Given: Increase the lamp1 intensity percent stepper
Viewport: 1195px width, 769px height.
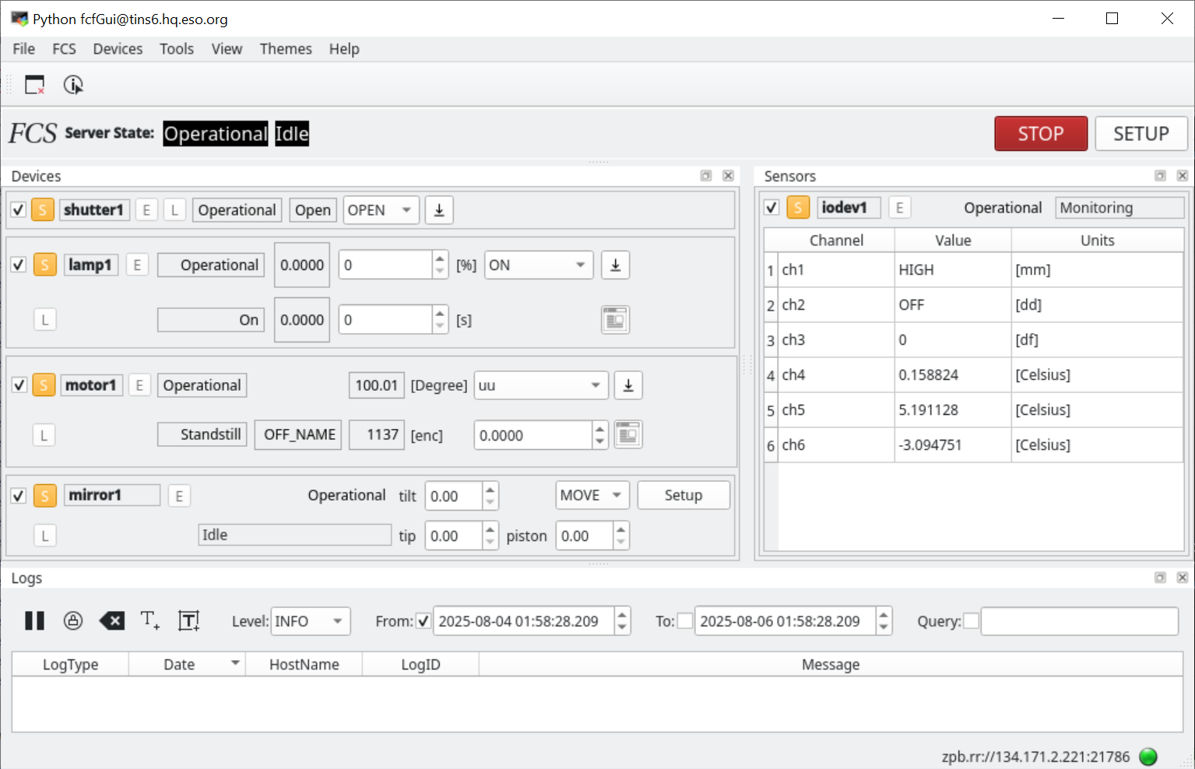Looking at the screenshot, I should pos(441,259).
